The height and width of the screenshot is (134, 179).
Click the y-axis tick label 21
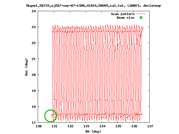click(x=34, y=59)
